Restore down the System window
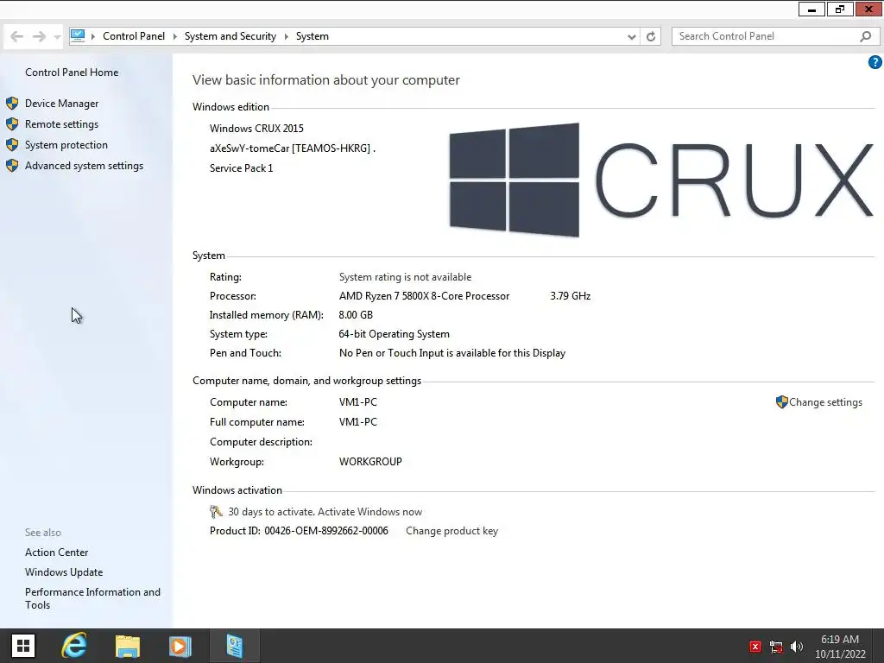This screenshot has width=884, height=663. 839,9
